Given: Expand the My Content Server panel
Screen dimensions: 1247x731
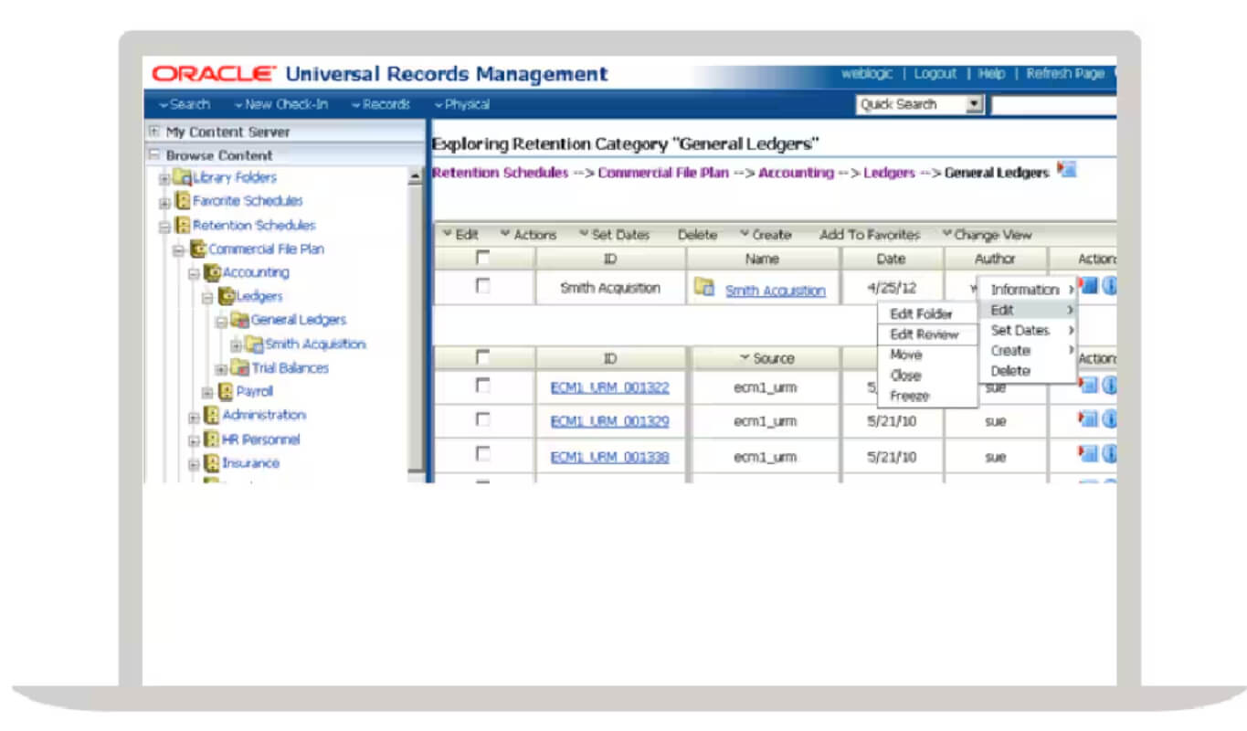Looking at the screenshot, I should point(154,132).
